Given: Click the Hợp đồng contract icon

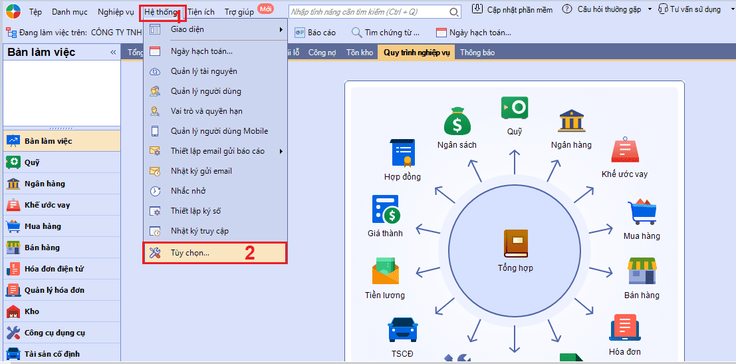Looking at the screenshot, I should [402, 153].
